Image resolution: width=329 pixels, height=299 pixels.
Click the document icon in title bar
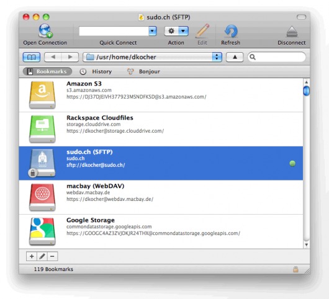tap(141, 17)
